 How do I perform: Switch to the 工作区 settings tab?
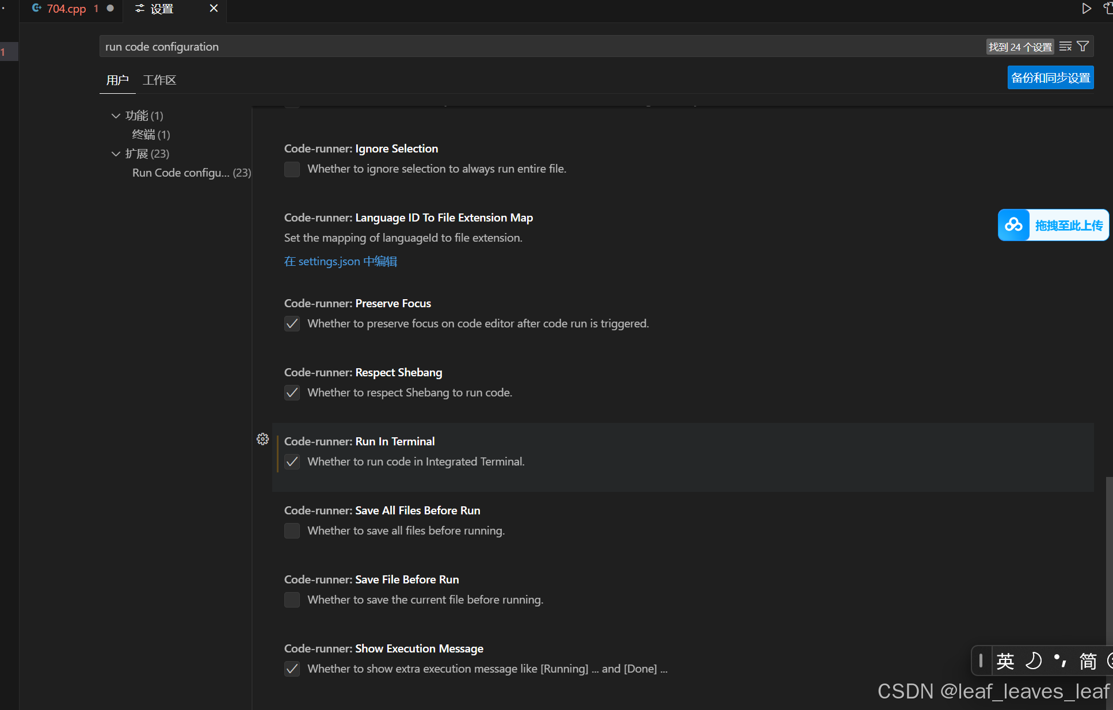click(159, 80)
